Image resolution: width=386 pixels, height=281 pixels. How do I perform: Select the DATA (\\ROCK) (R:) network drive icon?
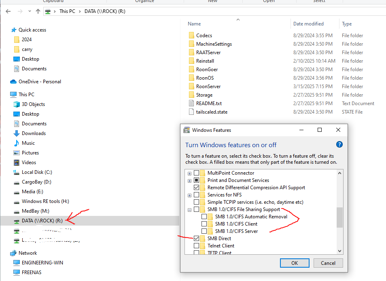click(x=17, y=221)
